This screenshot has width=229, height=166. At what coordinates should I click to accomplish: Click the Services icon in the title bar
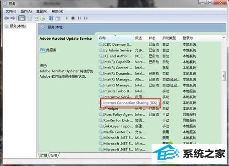(5, 3)
